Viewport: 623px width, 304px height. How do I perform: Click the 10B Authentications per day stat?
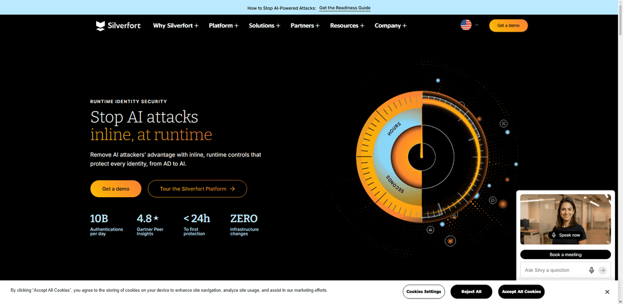pos(106,225)
